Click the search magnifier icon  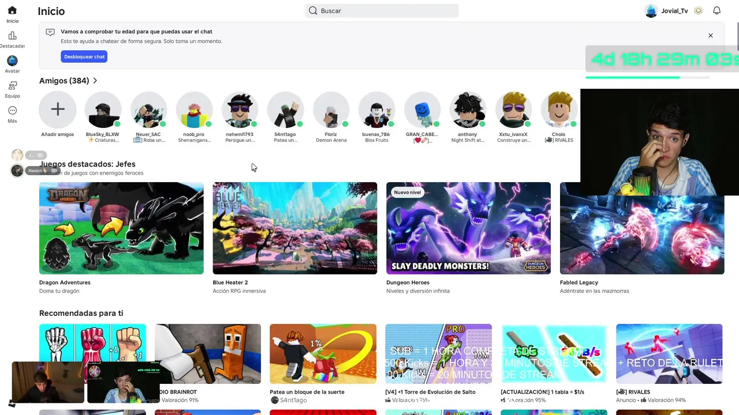coord(313,10)
